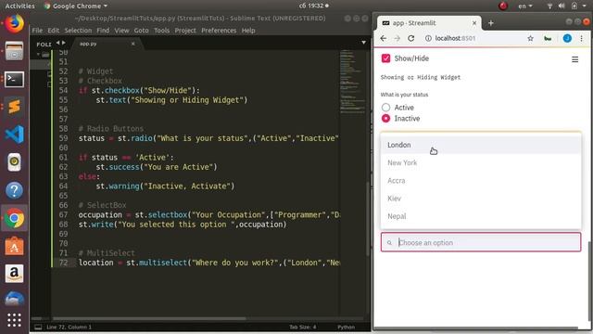Launch Visual Studio Code from dock
This screenshot has width=593, height=334.
14,135
